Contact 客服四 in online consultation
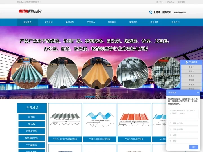The width and height of the screenshot is (203, 152). (191, 80)
